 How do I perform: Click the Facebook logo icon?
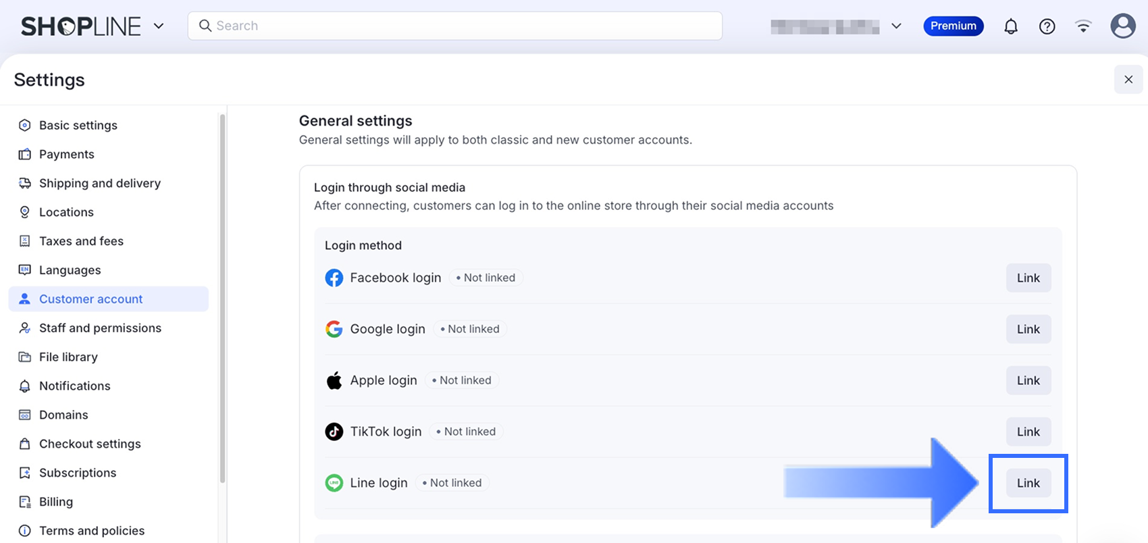pos(334,278)
